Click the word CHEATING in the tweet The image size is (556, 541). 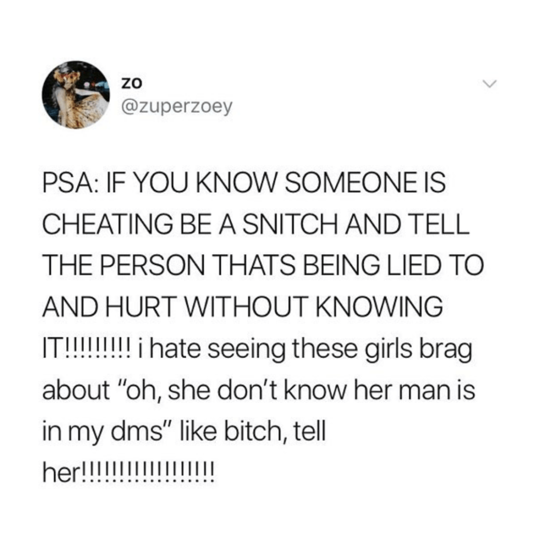108,224
